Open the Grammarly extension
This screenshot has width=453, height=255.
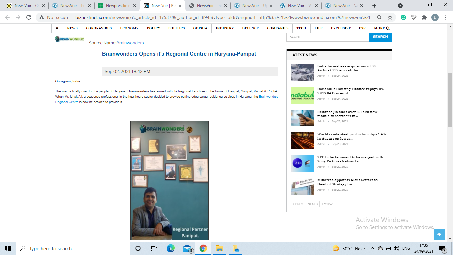click(403, 17)
